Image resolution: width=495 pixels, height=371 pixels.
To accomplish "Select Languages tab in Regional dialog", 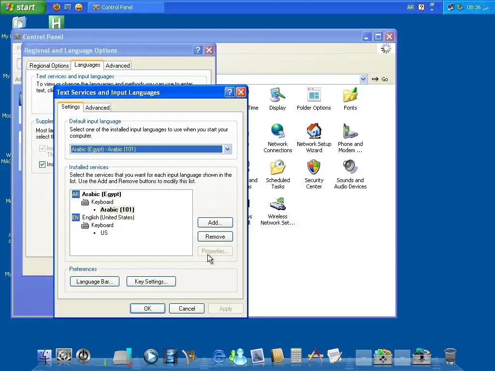I will coord(87,65).
